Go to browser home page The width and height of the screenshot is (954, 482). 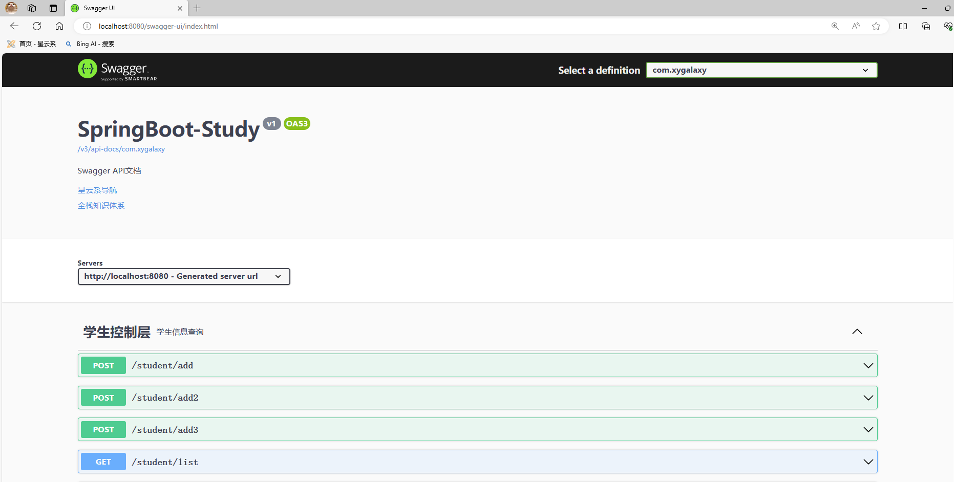(59, 26)
